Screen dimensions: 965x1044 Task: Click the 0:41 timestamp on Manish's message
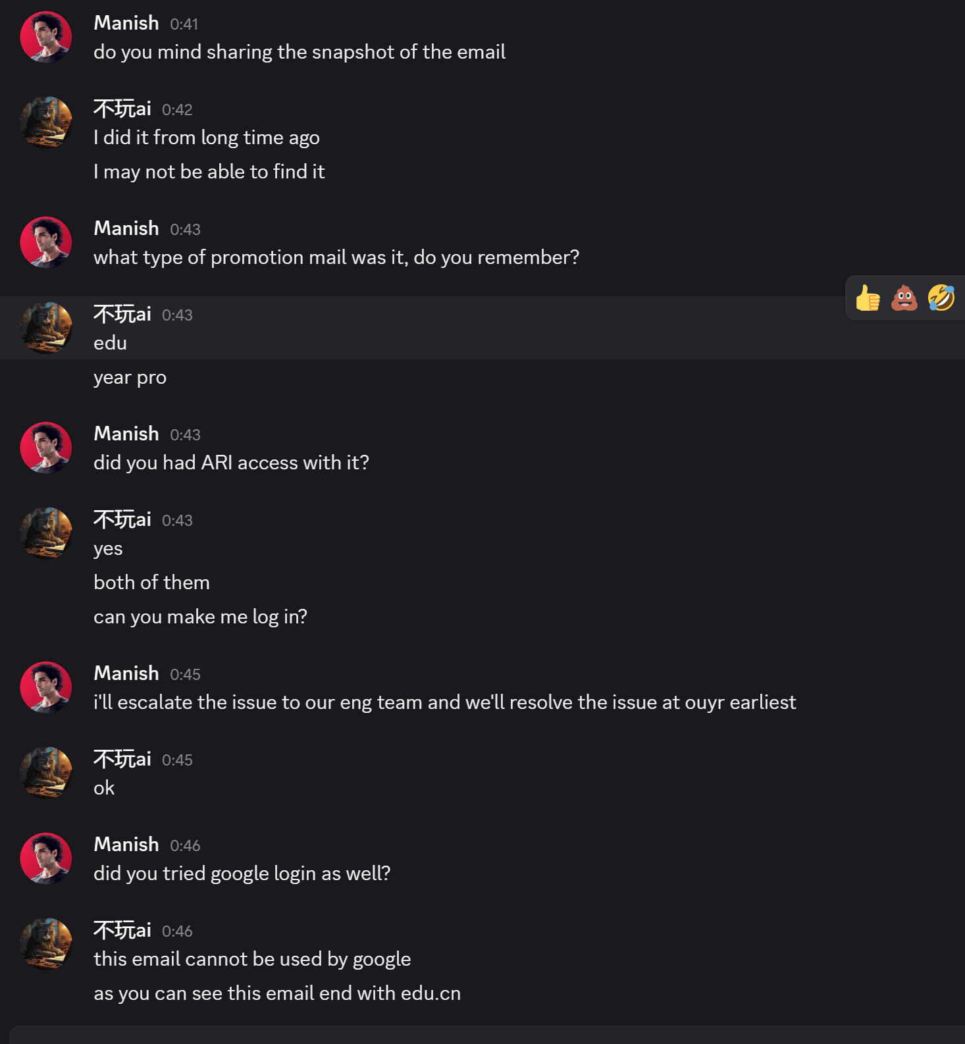coord(184,24)
